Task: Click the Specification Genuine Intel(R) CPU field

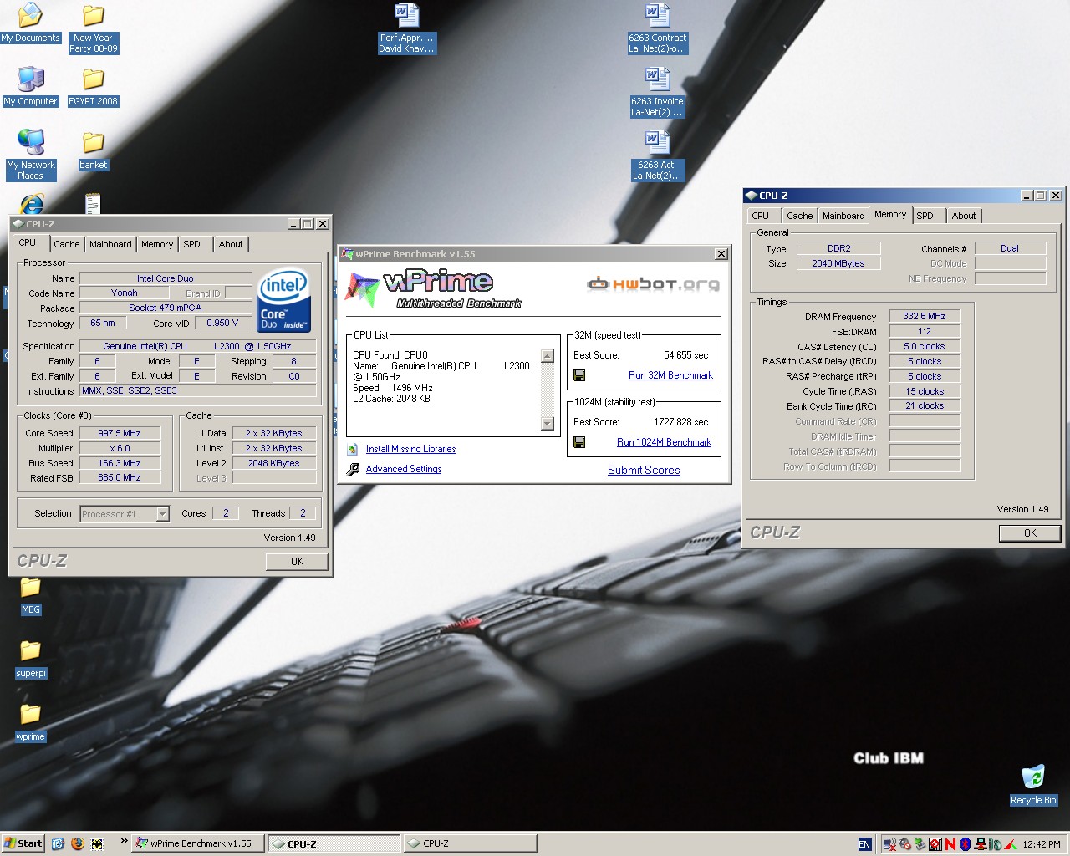Action: click(198, 346)
